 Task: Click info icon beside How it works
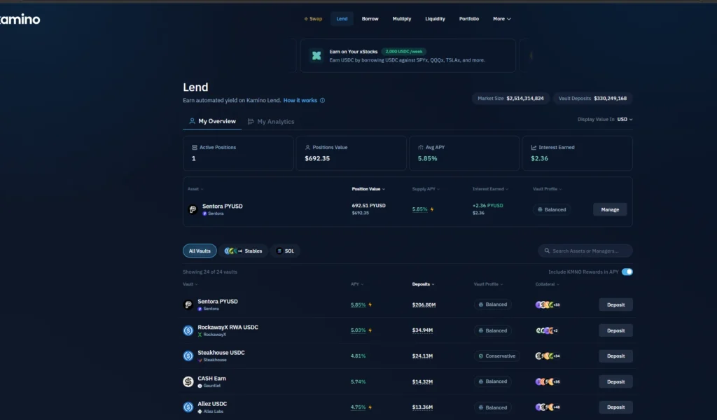point(322,101)
